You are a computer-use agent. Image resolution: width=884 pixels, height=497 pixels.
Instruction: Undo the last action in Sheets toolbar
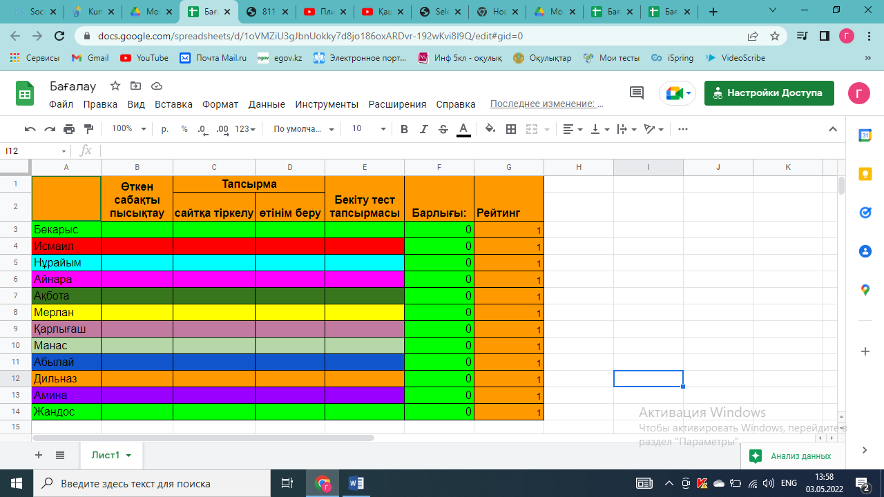[x=30, y=129]
